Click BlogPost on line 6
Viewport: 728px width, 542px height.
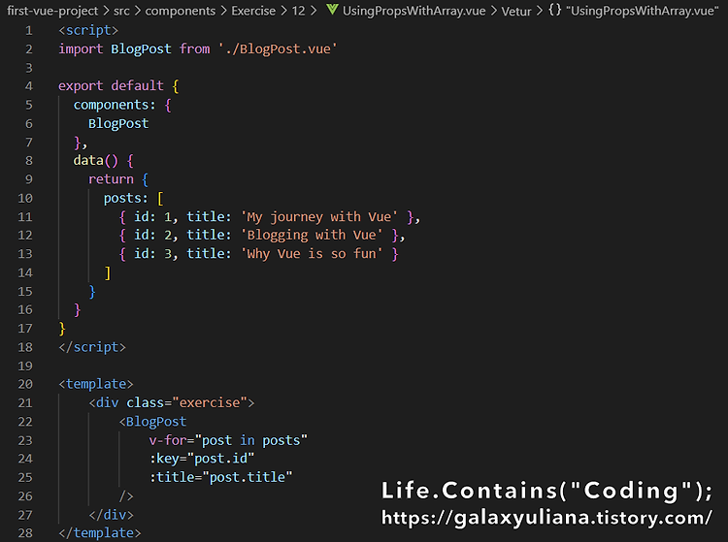click(118, 124)
